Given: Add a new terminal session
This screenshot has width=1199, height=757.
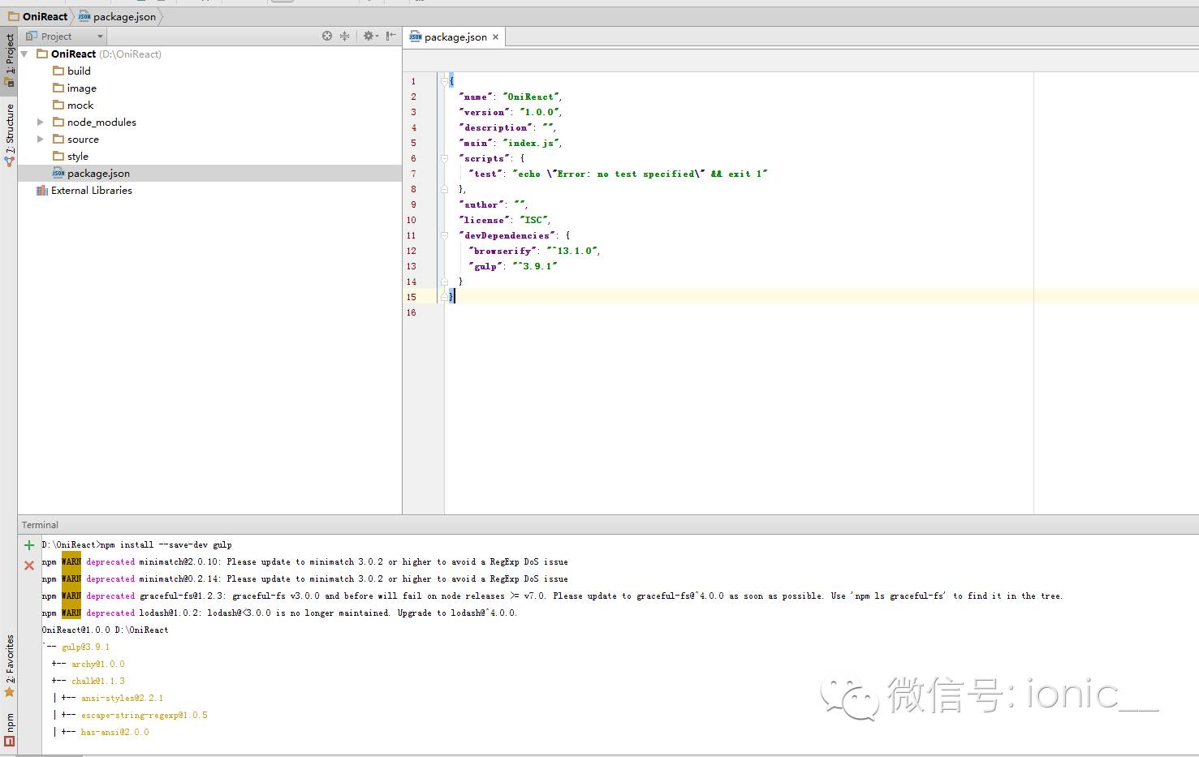Looking at the screenshot, I should (x=29, y=545).
